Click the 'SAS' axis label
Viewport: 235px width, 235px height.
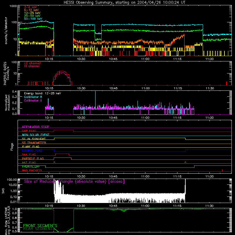(x=3, y=191)
